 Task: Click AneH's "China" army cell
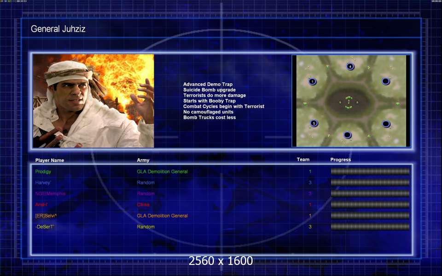(143, 204)
